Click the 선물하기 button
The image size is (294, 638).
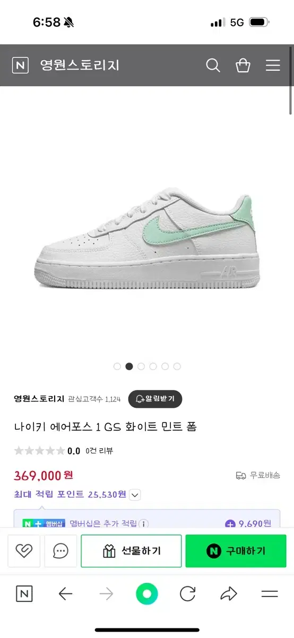pos(131,551)
